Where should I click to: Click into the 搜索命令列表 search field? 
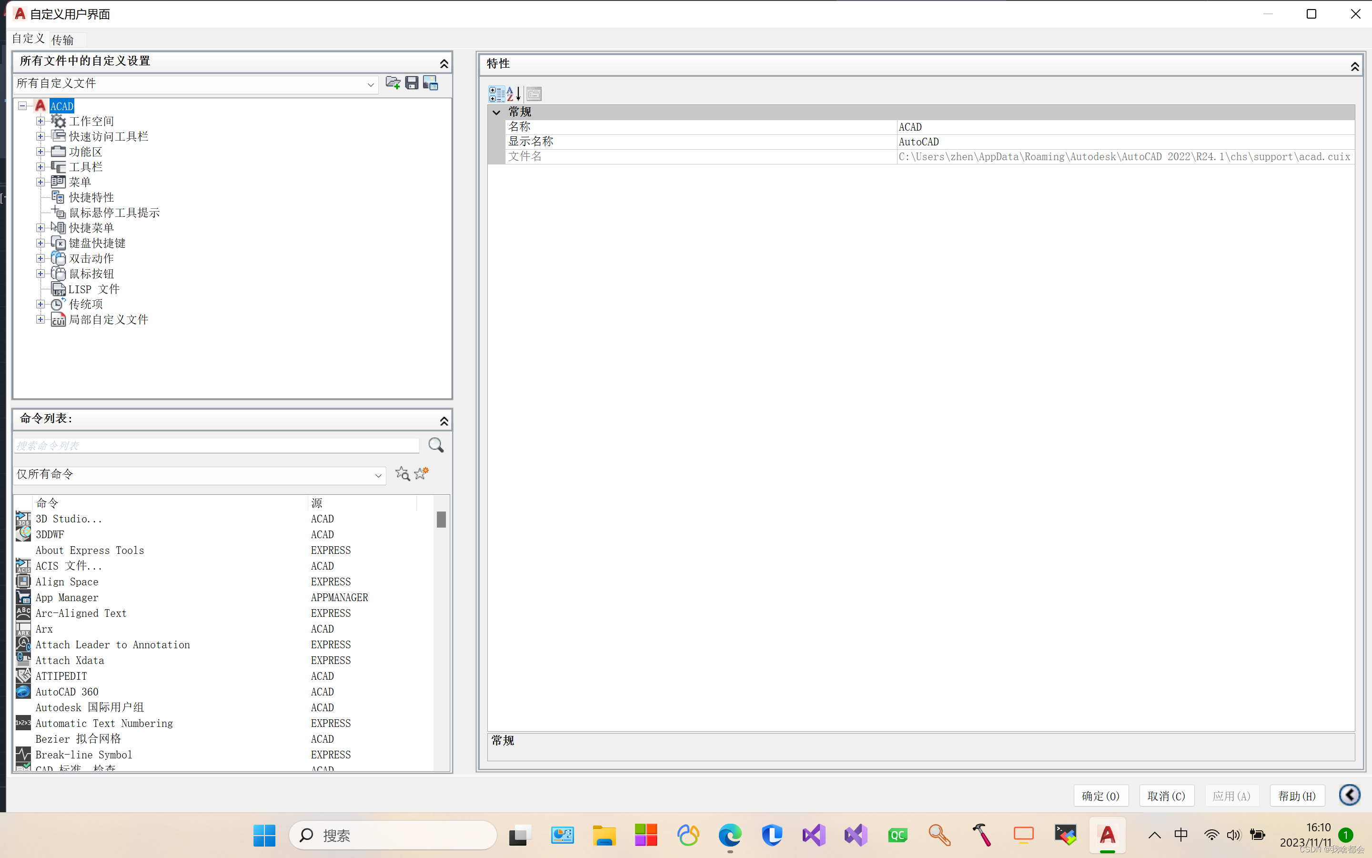[x=217, y=446]
